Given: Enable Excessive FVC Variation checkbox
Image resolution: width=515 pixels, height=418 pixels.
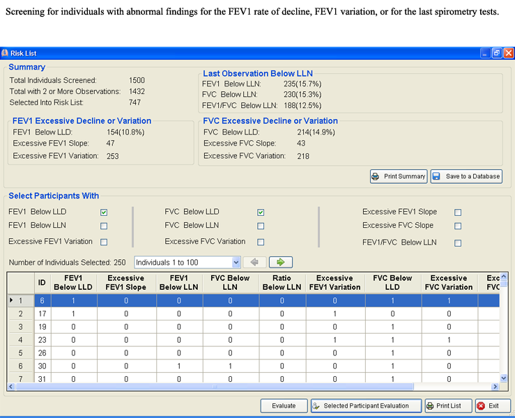Looking at the screenshot, I should pyautogui.click(x=261, y=242).
